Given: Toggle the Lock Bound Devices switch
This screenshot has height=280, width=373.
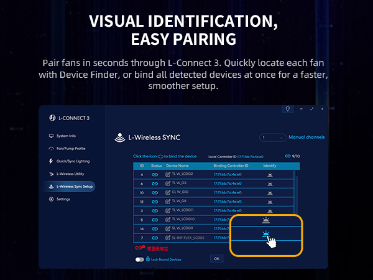Looking at the screenshot, I should 140,259.
